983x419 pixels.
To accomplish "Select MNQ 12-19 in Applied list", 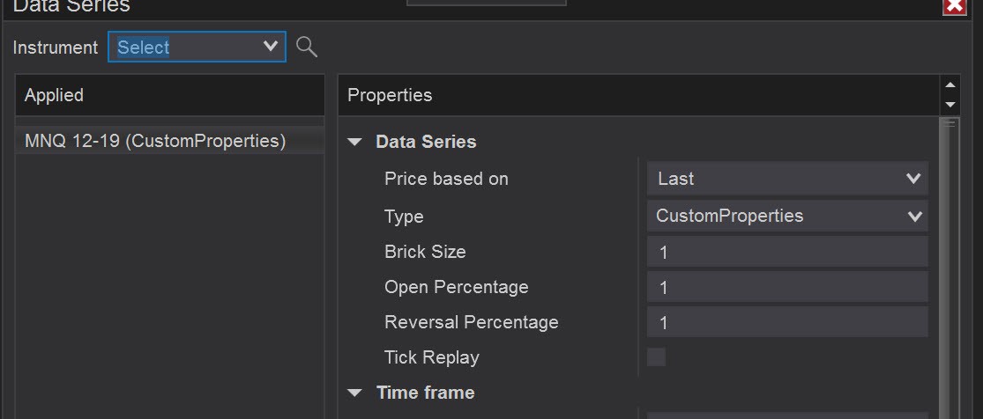I will (x=155, y=141).
